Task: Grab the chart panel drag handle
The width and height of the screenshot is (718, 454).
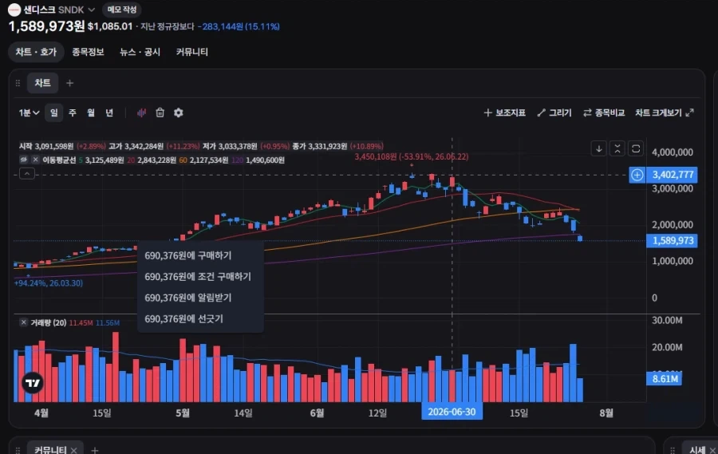Action: [18, 83]
